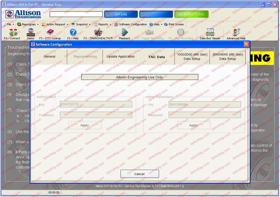The height and width of the screenshot is (197, 280).
Task: Click the Cancel button
Action: 140,174
